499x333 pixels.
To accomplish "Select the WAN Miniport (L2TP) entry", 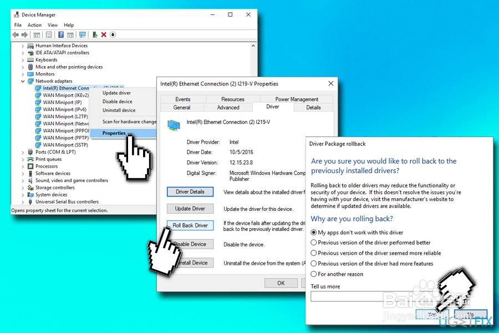I will pyautogui.click(x=65, y=117).
